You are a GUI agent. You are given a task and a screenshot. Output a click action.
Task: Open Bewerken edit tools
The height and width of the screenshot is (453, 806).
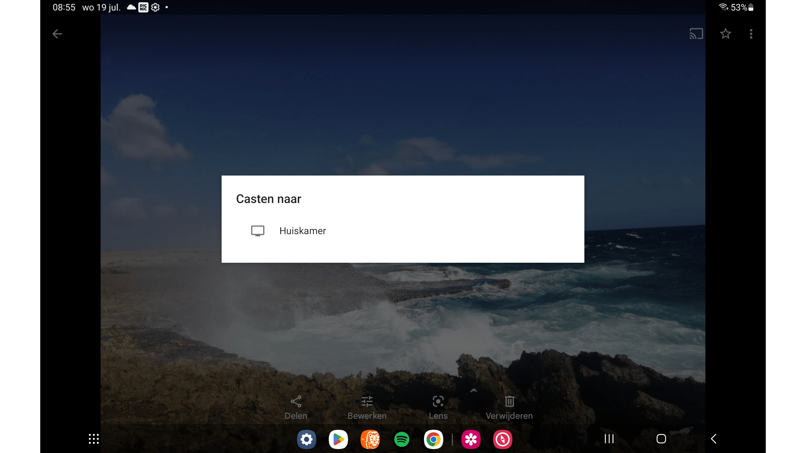367,406
